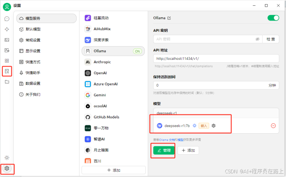This screenshot has height=177, width=286.
Task: Click the ON badge on Ollama row
Action: click(137, 51)
